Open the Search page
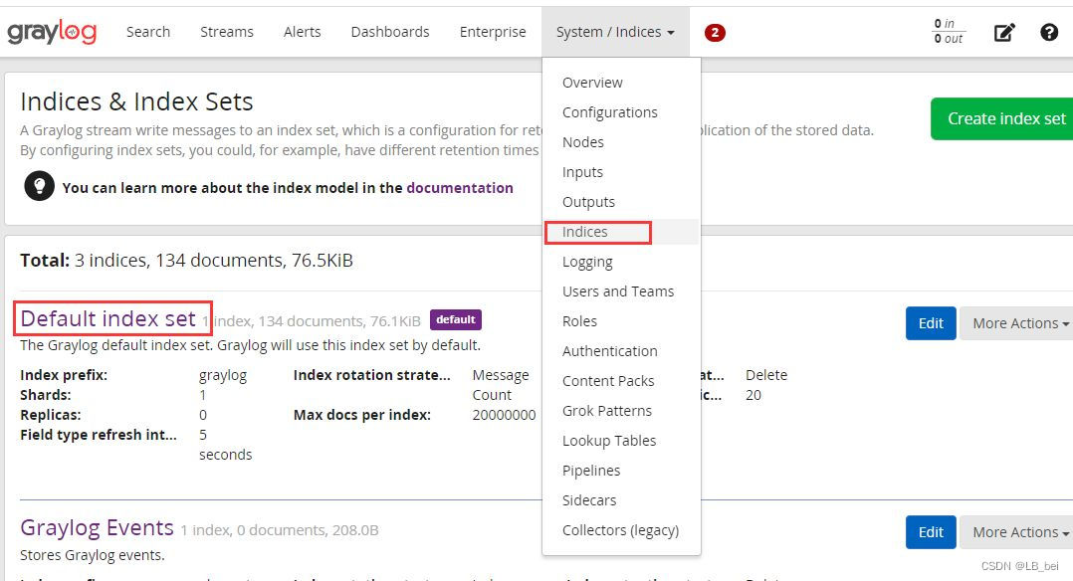This screenshot has width=1073, height=581. click(147, 32)
